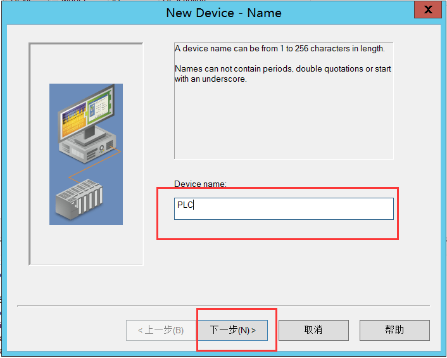447x358 pixels.
Task: Click the typed text PLC in the field
Action: pos(185,205)
